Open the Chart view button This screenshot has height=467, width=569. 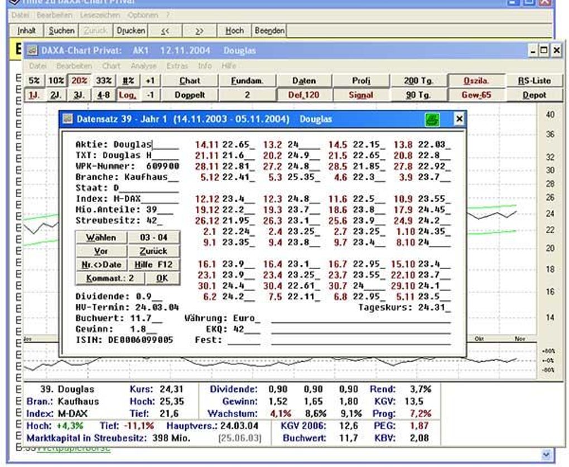pyautogui.click(x=190, y=80)
